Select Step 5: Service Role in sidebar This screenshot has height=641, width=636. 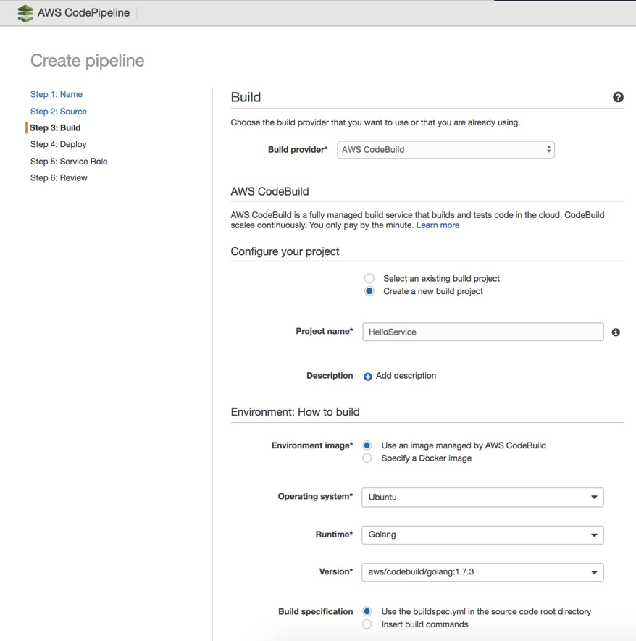click(69, 162)
